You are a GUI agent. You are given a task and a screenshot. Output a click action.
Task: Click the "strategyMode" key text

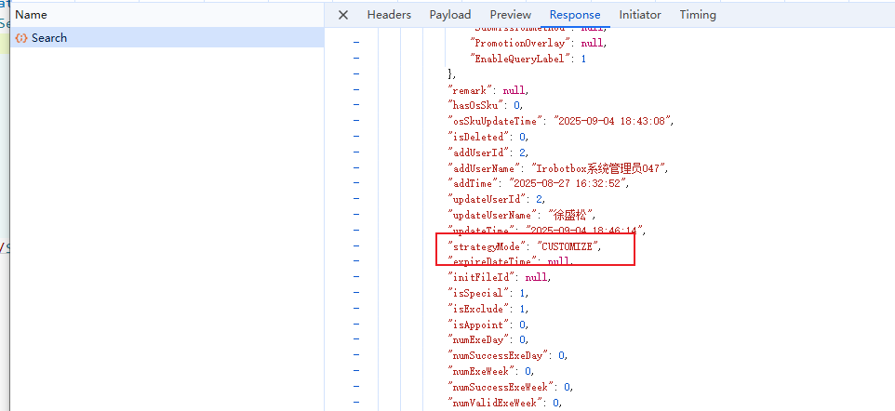tap(487, 246)
